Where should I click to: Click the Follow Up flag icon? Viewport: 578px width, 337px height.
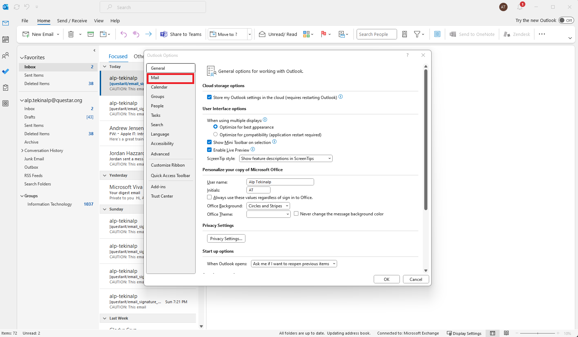tap(324, 34)
